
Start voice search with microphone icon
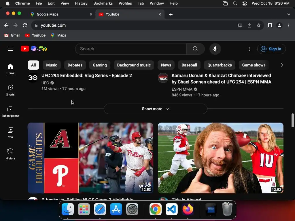coord(215,49)
